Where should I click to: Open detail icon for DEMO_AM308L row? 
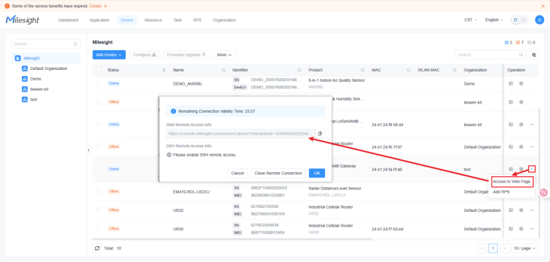click(x=511, y=84)
